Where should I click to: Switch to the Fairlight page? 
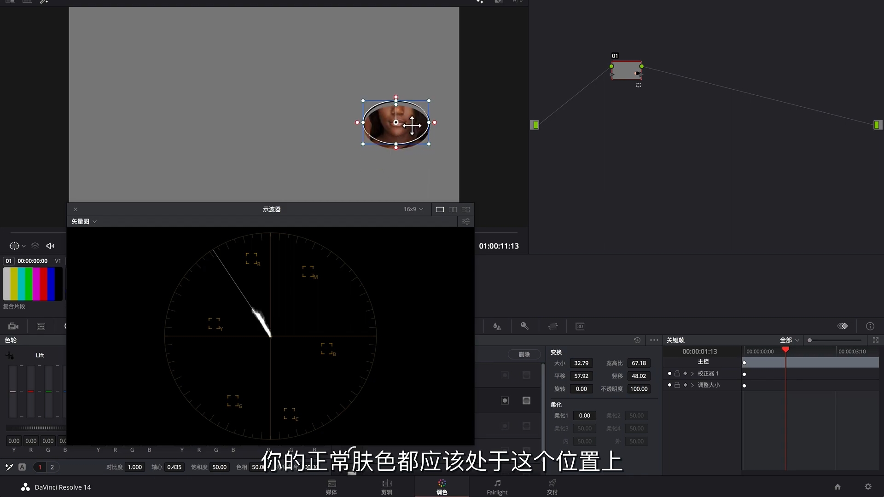497,487
